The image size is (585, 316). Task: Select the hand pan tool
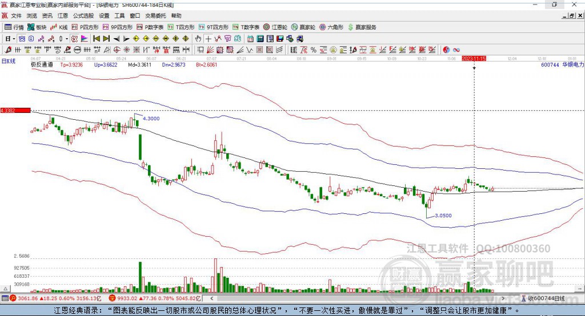point(198,39)
